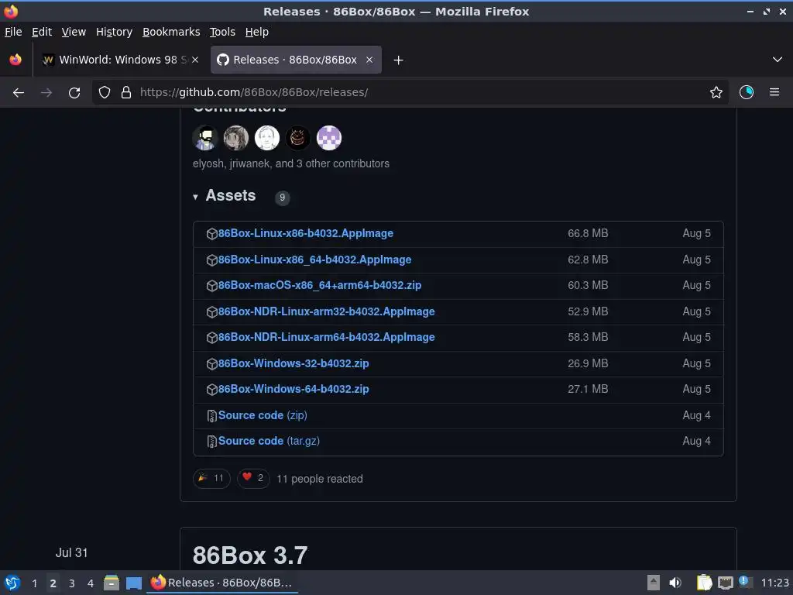793x595 pixels.
Task: Open the Edit menu
Action: click(x=42, y=32)
